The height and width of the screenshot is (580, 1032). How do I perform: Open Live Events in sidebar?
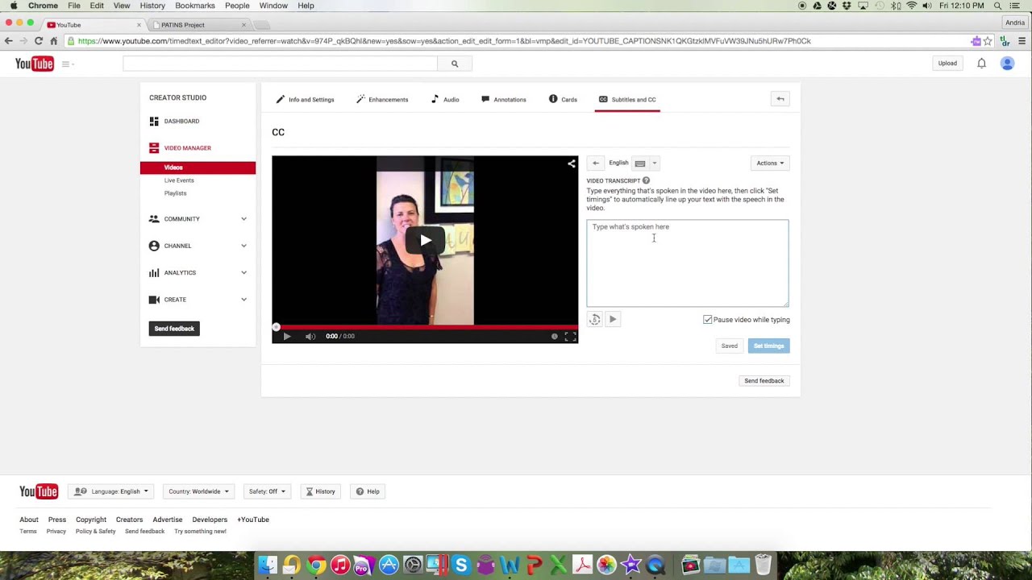click(179, 180)
